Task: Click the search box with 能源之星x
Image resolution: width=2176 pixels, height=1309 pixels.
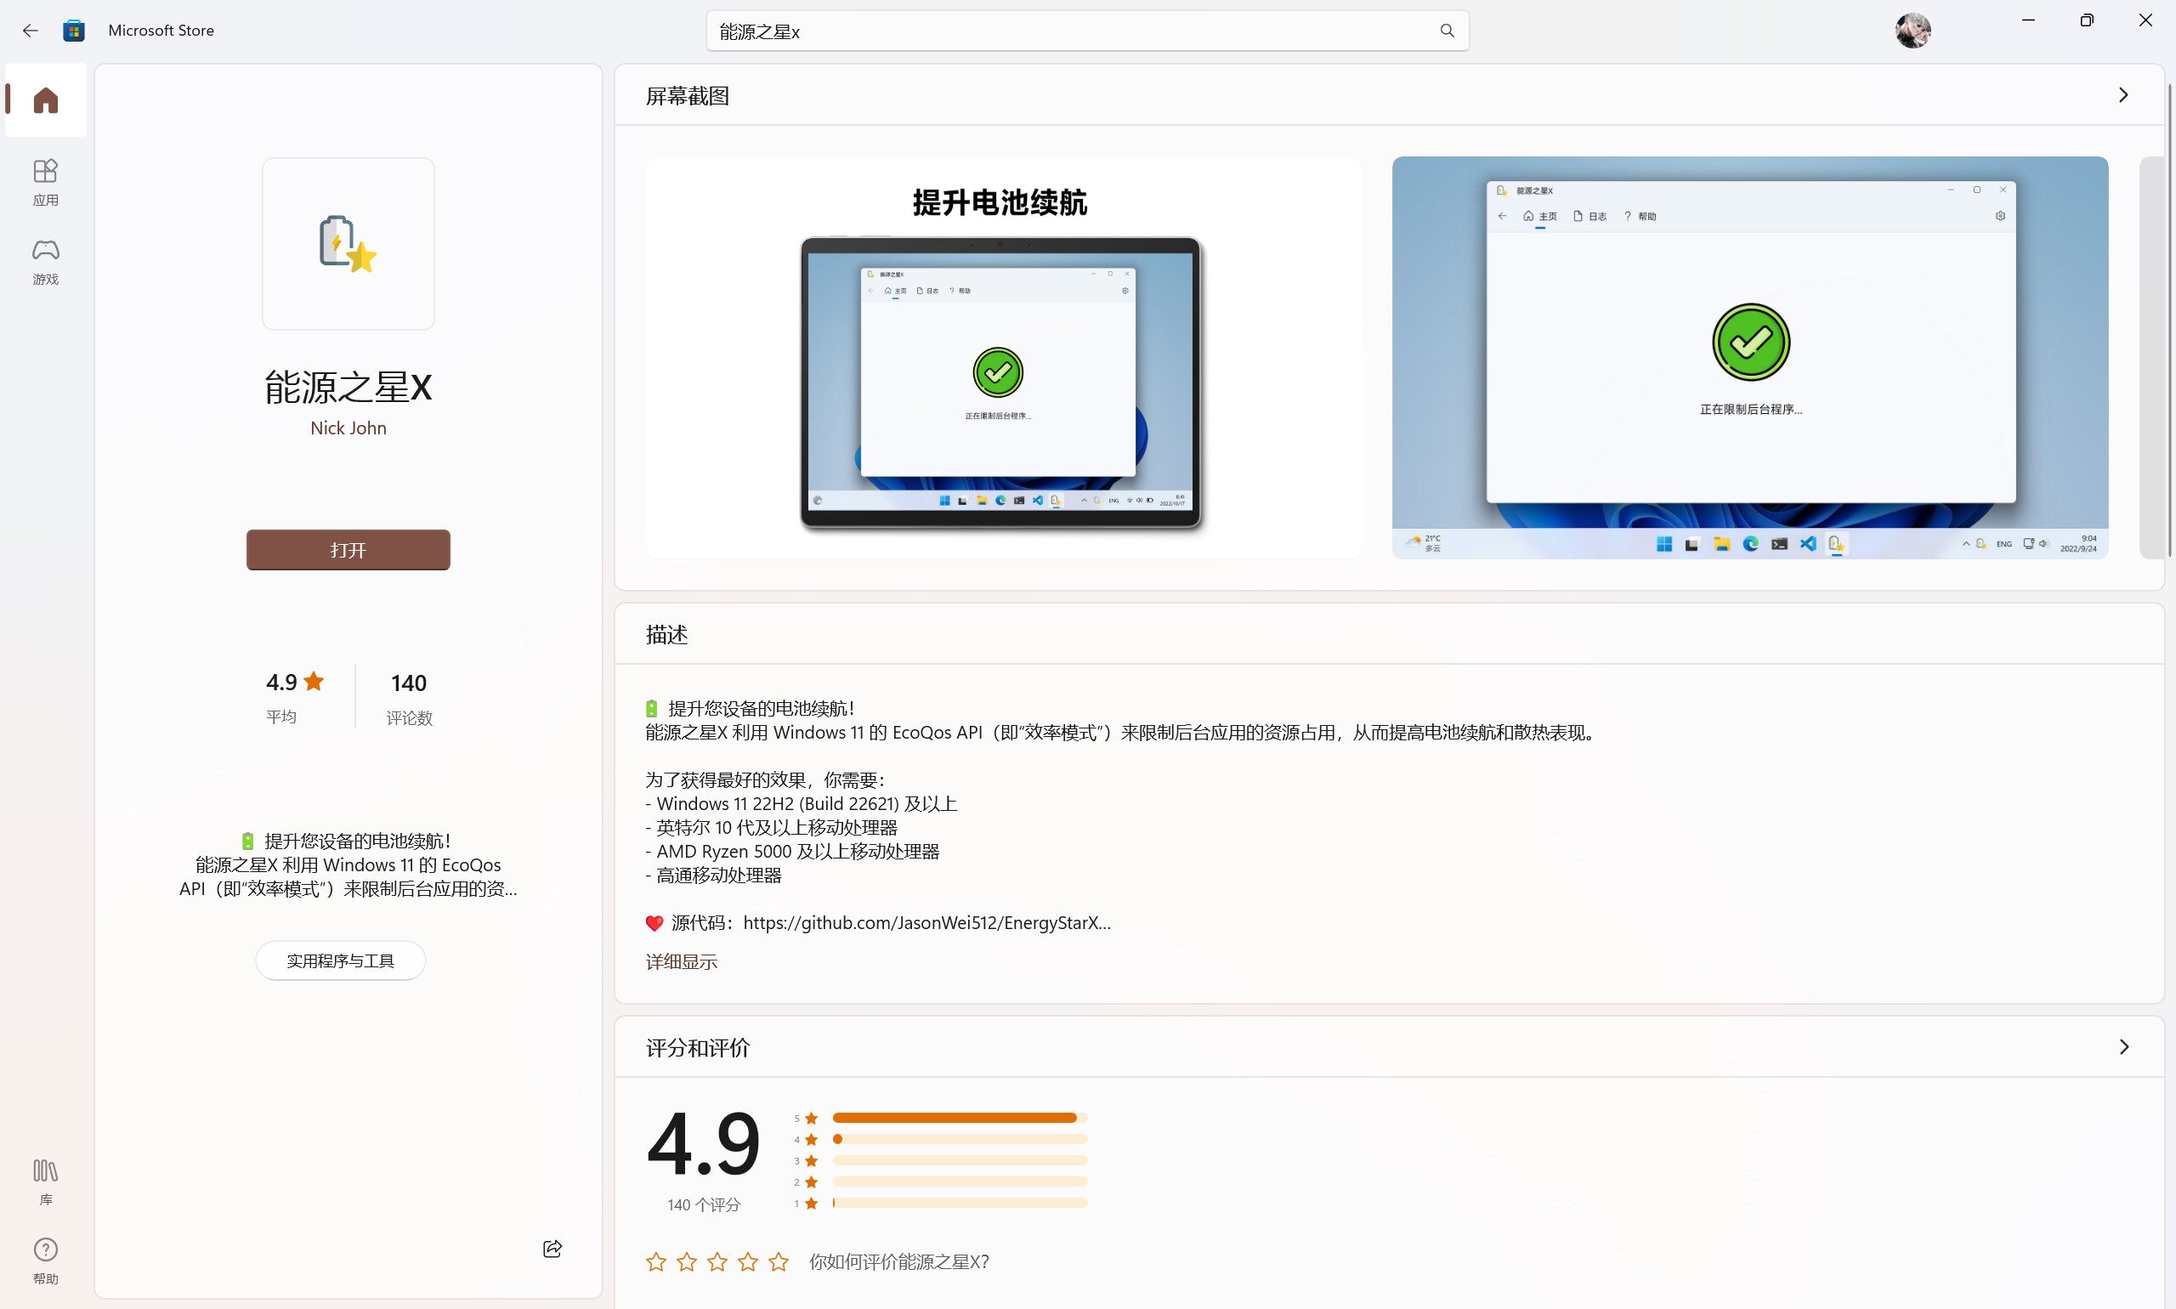Action: coord(1086,31)
